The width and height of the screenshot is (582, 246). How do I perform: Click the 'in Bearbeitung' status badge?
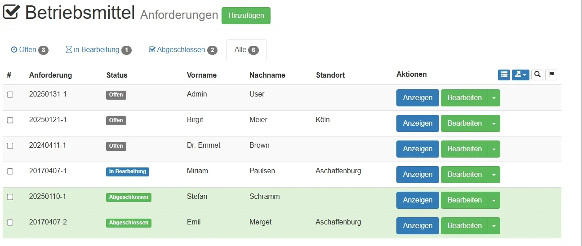[128, 171]
